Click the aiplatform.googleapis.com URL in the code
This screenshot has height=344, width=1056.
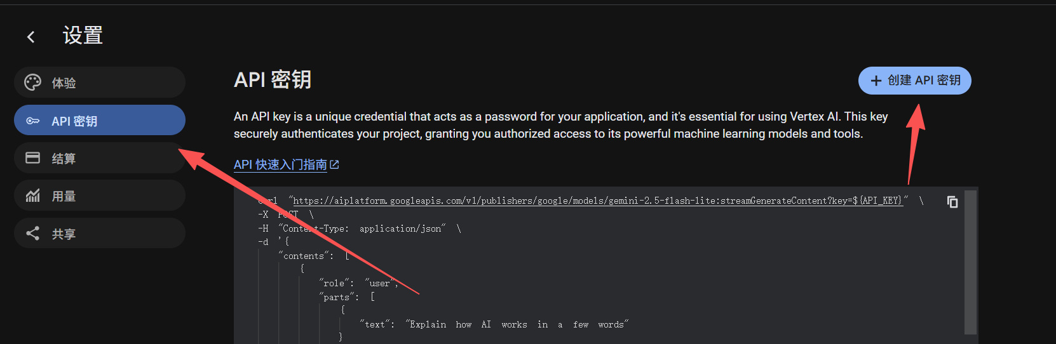[x=597, y=201]
